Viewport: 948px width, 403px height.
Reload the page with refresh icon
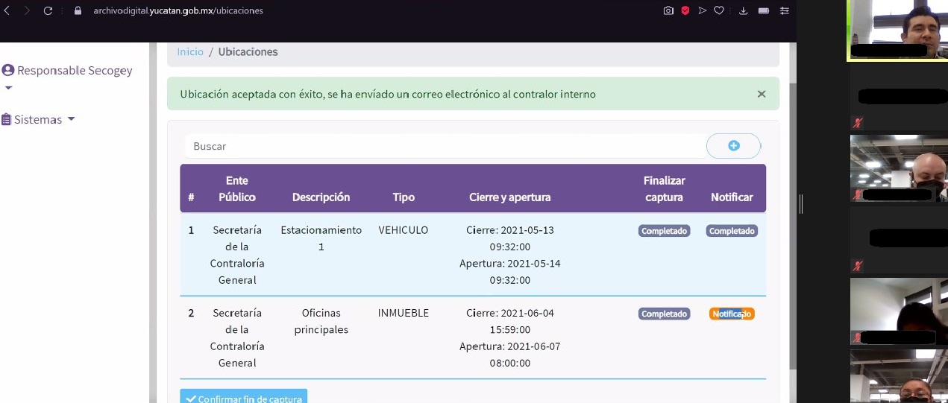(48, 11)
